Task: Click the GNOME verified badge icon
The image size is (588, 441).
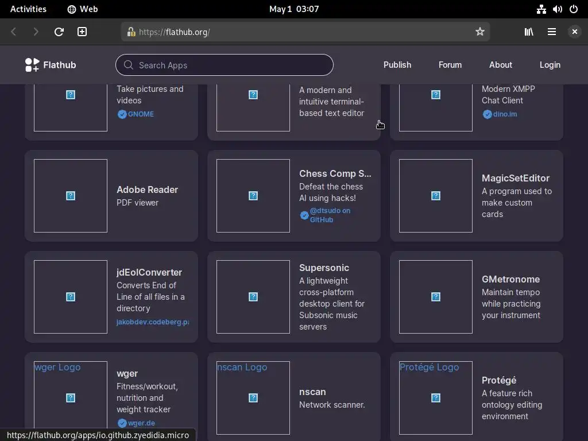Action: pyautogui.click(x=122, y=114)
